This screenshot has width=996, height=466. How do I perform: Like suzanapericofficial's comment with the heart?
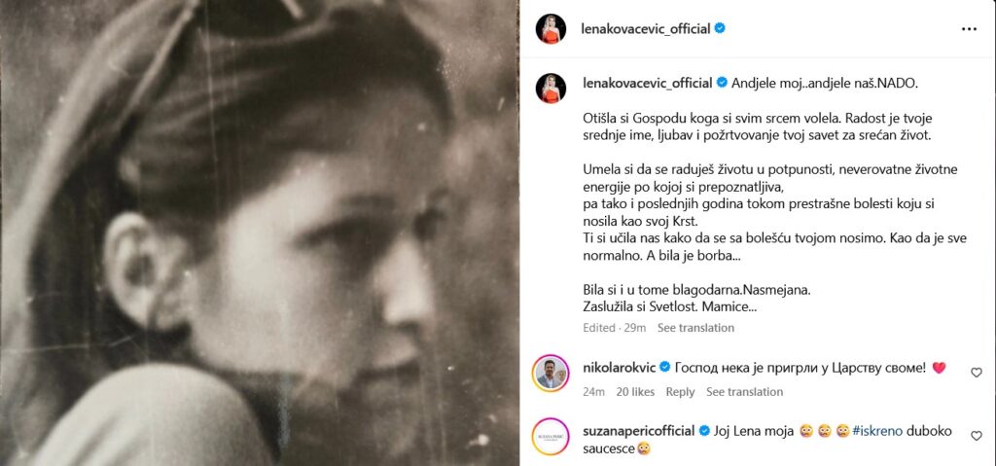[977, 436]
